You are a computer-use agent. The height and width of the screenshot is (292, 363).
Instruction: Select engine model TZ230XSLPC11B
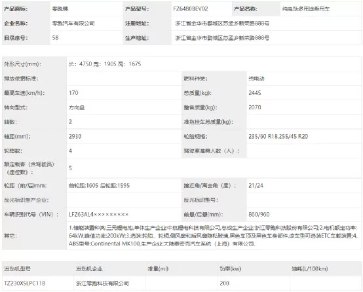pos(25,283)
